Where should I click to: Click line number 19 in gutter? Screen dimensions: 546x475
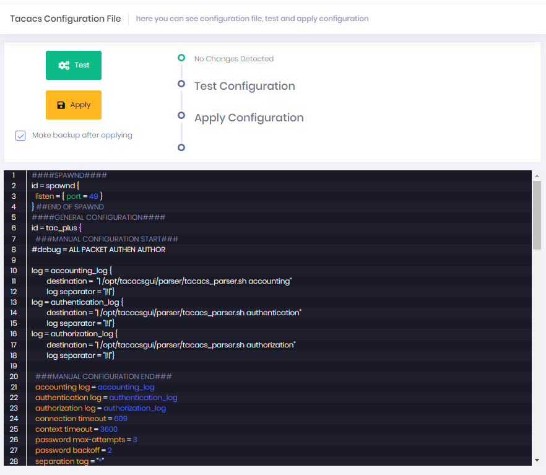click(14, 366)
